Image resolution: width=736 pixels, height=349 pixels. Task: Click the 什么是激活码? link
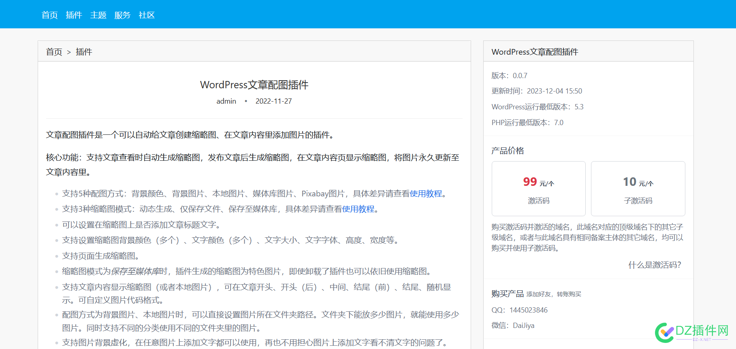click(655, 265)
